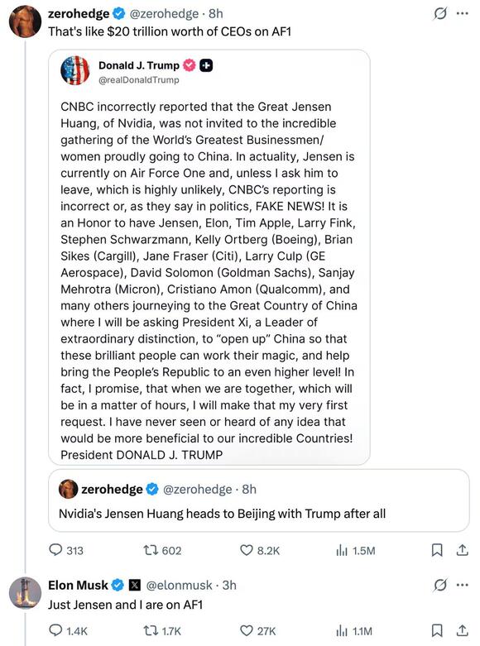Open quoted Donald J. Trump post card

209,257
